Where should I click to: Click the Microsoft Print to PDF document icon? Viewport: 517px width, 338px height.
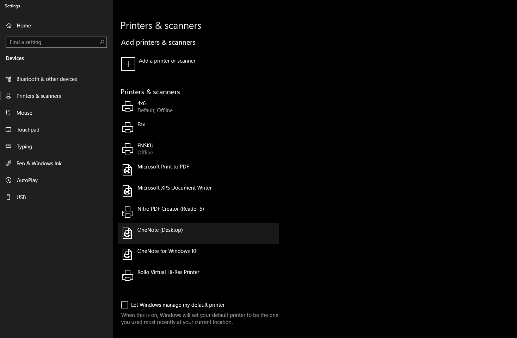127,170
